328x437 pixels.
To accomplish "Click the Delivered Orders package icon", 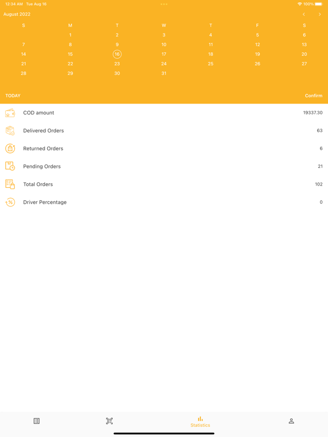I will click(10, 131).
